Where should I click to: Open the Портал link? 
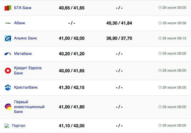(19, 126)
